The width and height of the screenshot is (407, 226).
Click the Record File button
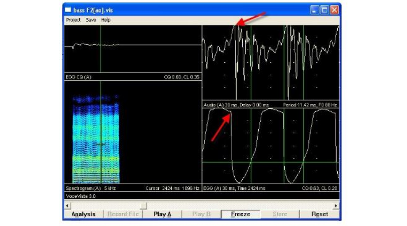122,214
